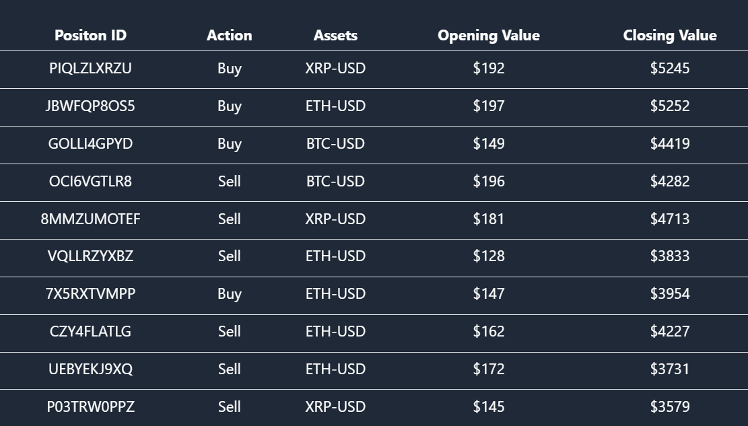Click the $128 opening value cell

(488, 256)
